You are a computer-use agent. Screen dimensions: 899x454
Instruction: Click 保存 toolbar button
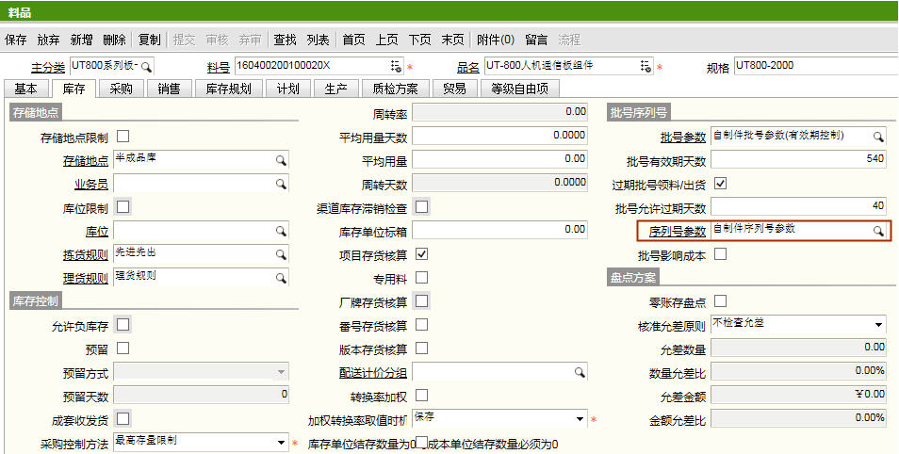pos(16,40)
